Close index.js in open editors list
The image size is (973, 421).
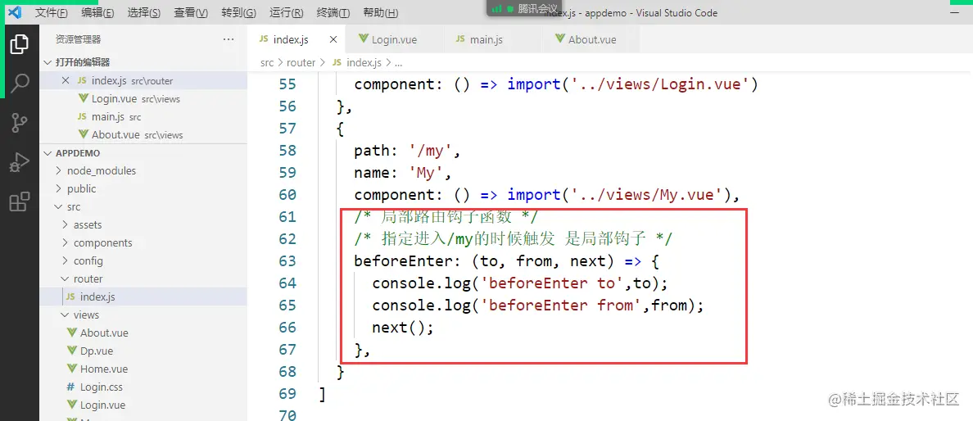(x=66, y=81)
